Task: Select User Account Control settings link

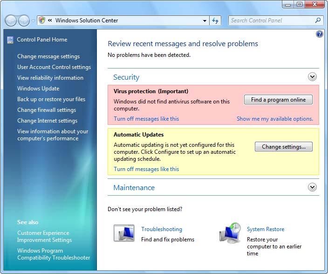Action: coord(54,67)
